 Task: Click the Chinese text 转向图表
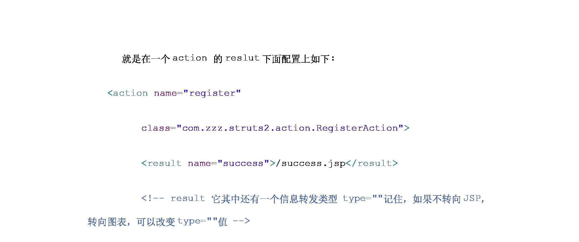[107, 222]
